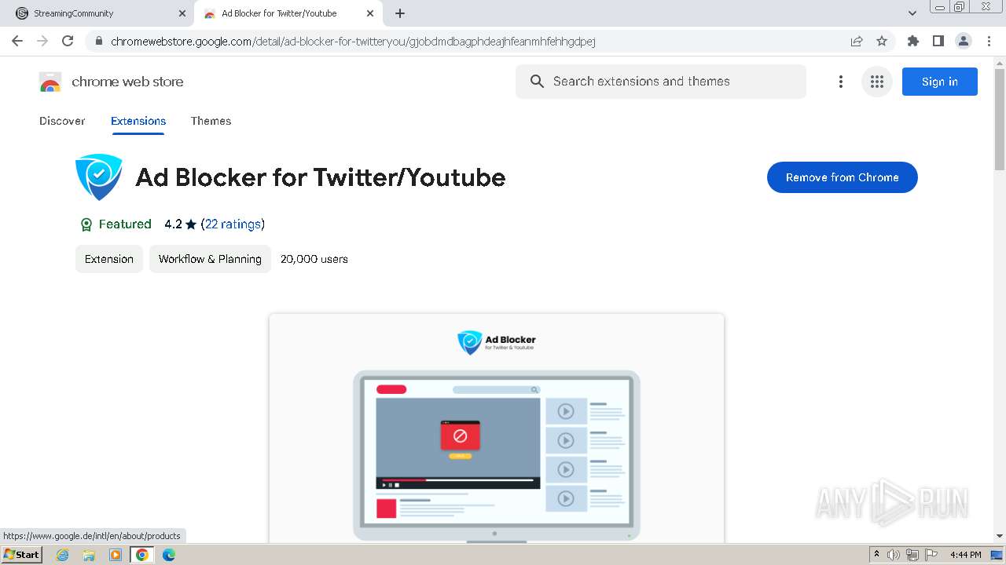
Task: Launch Internet Explorer from taskbar
Action: [x=63, y=555]
